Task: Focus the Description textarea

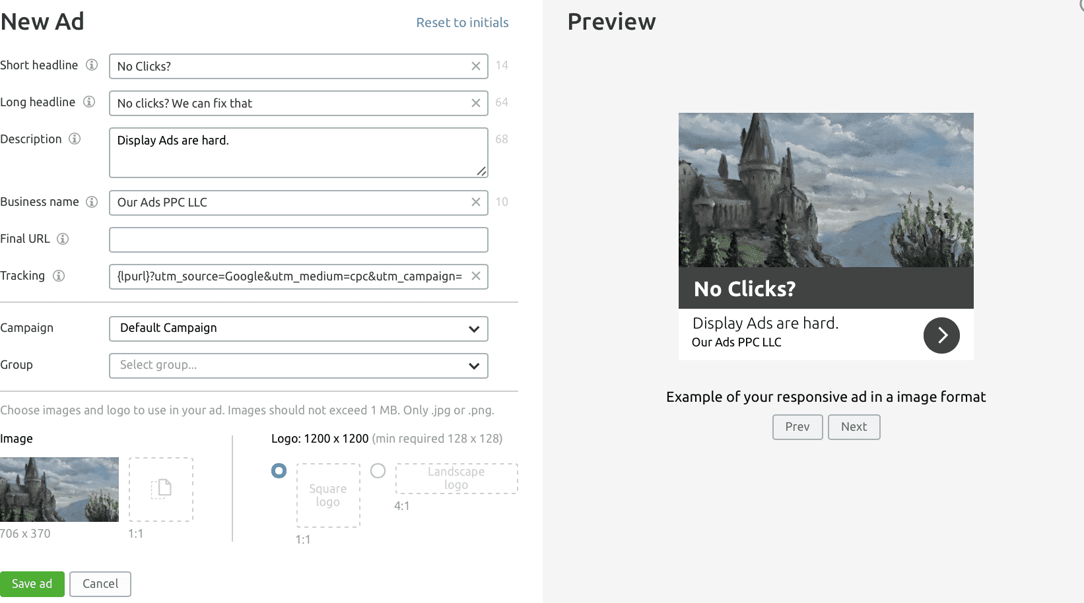Action: [x=298, y=152]
